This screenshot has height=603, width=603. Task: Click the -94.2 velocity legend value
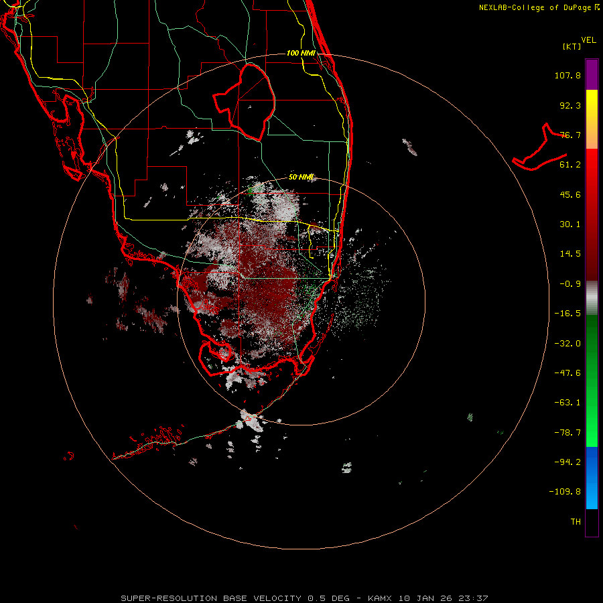567,462
